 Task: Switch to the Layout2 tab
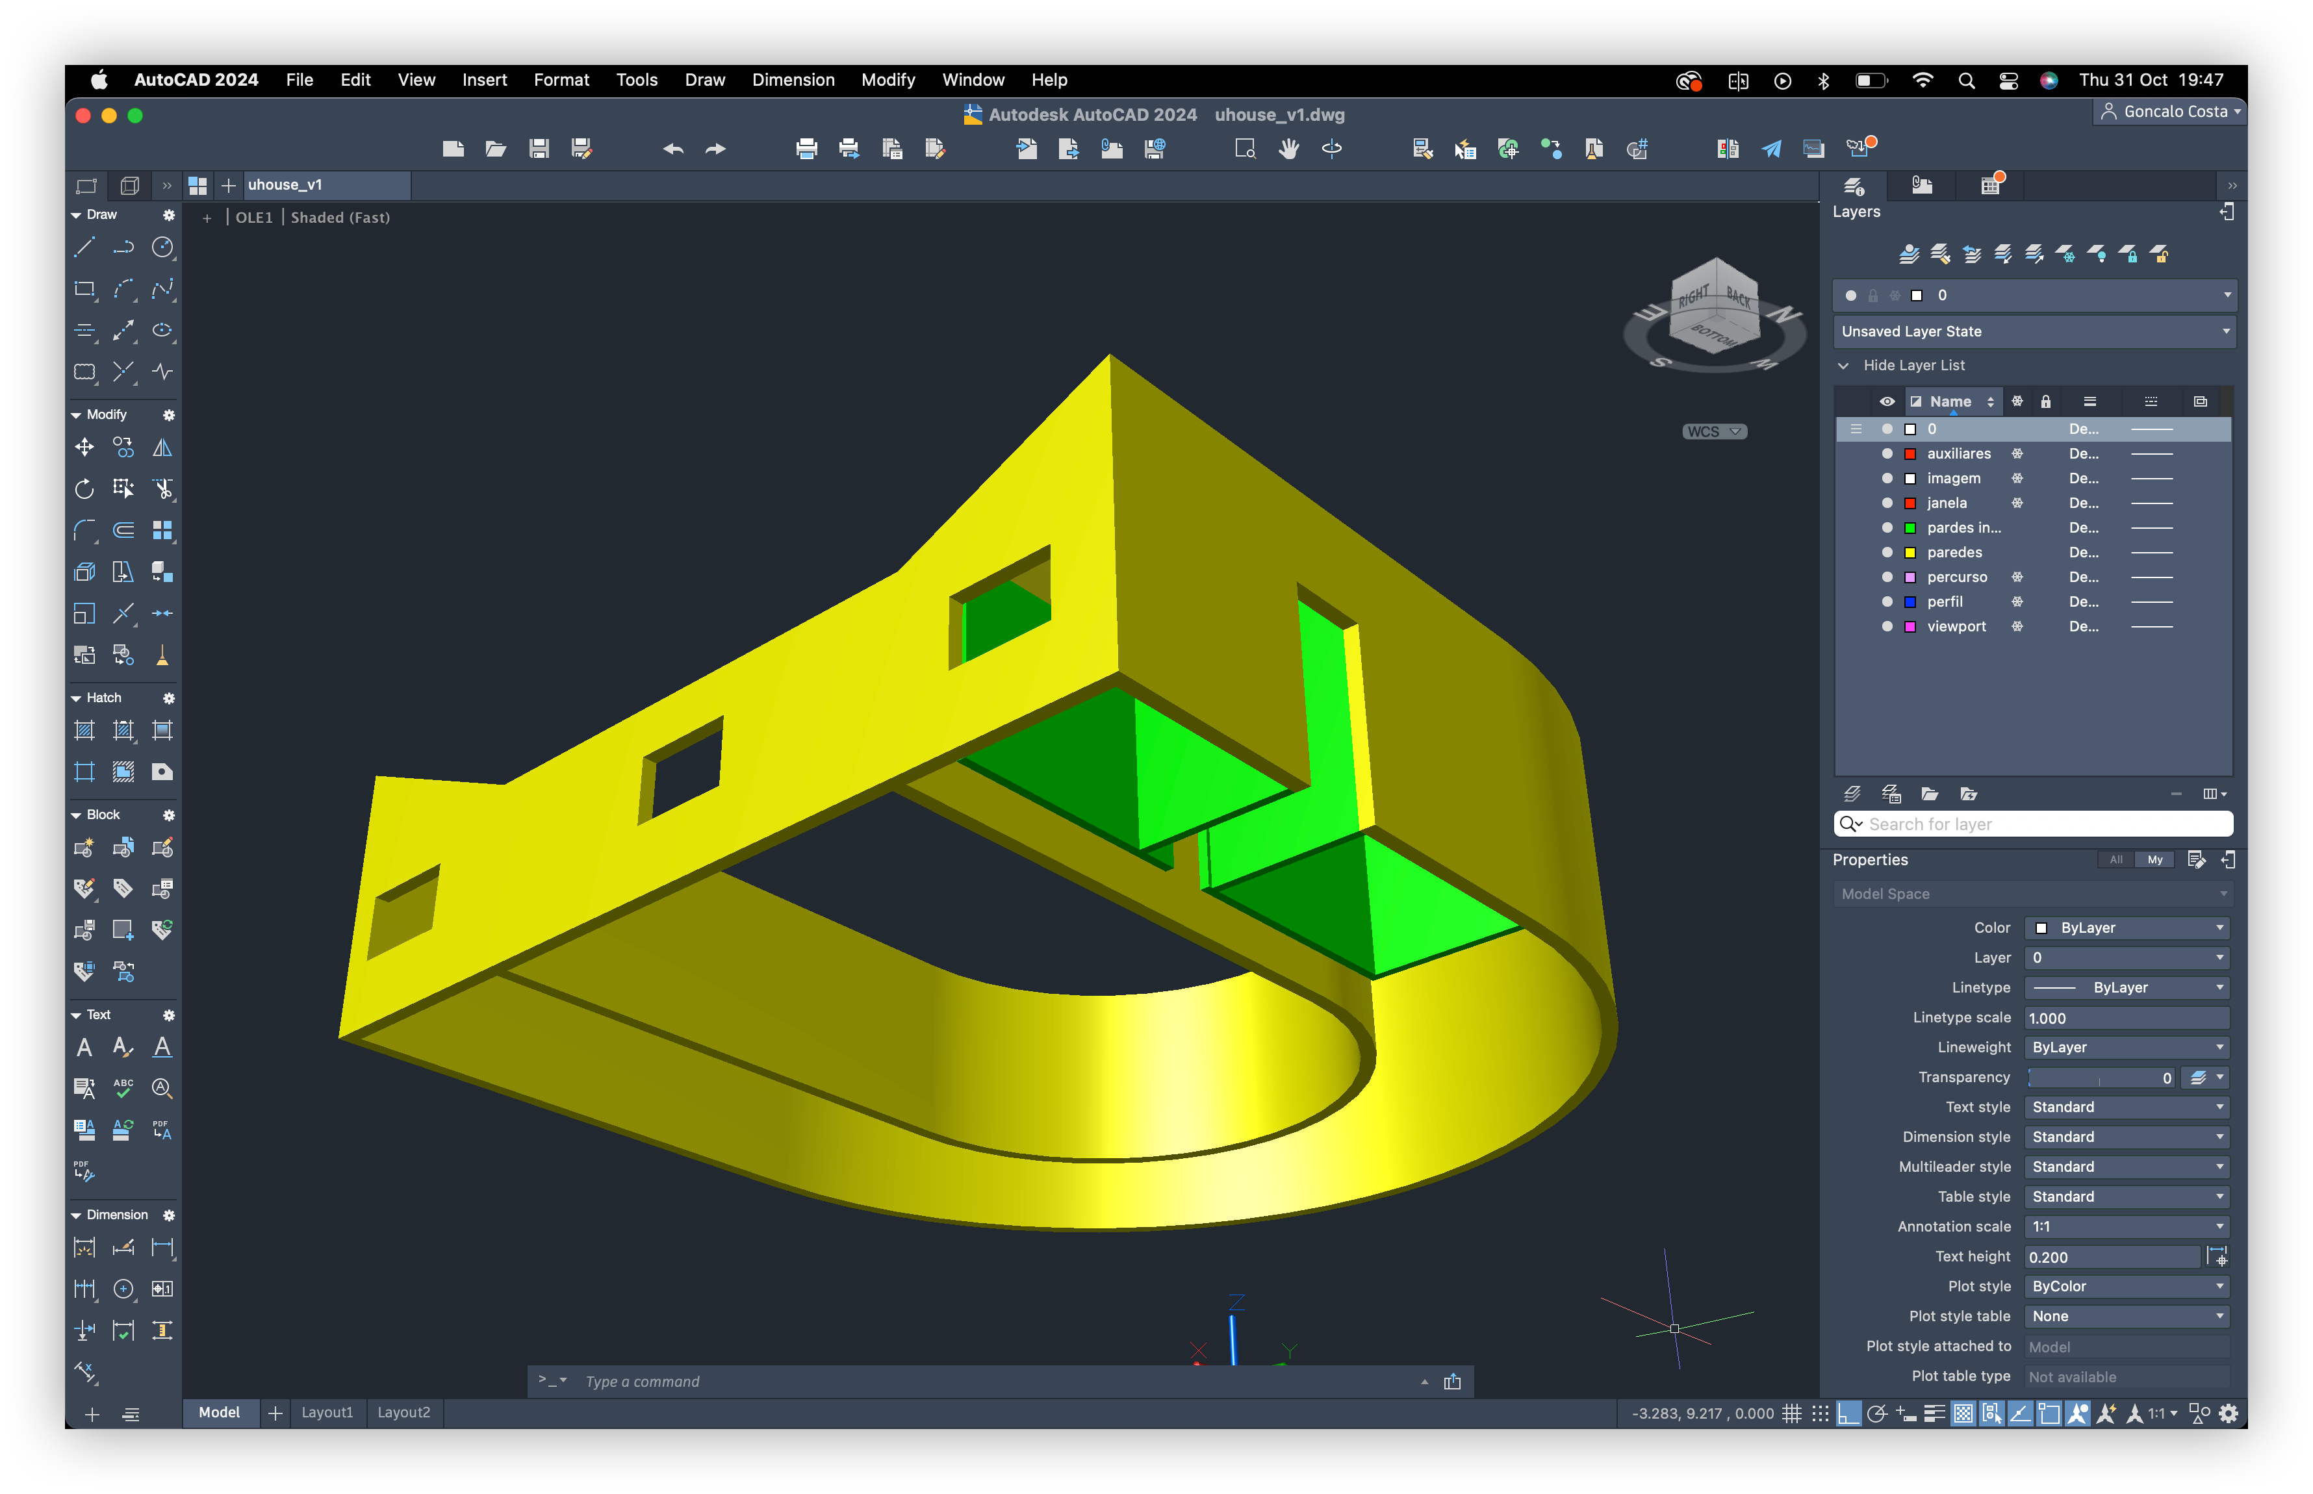coord(403,1413)
